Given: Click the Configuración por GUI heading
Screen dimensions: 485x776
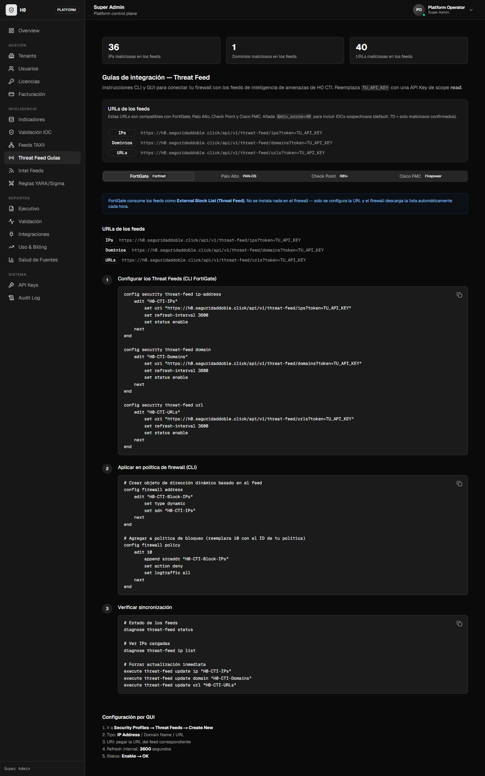Looking at the screenshot, I should 129,717.
